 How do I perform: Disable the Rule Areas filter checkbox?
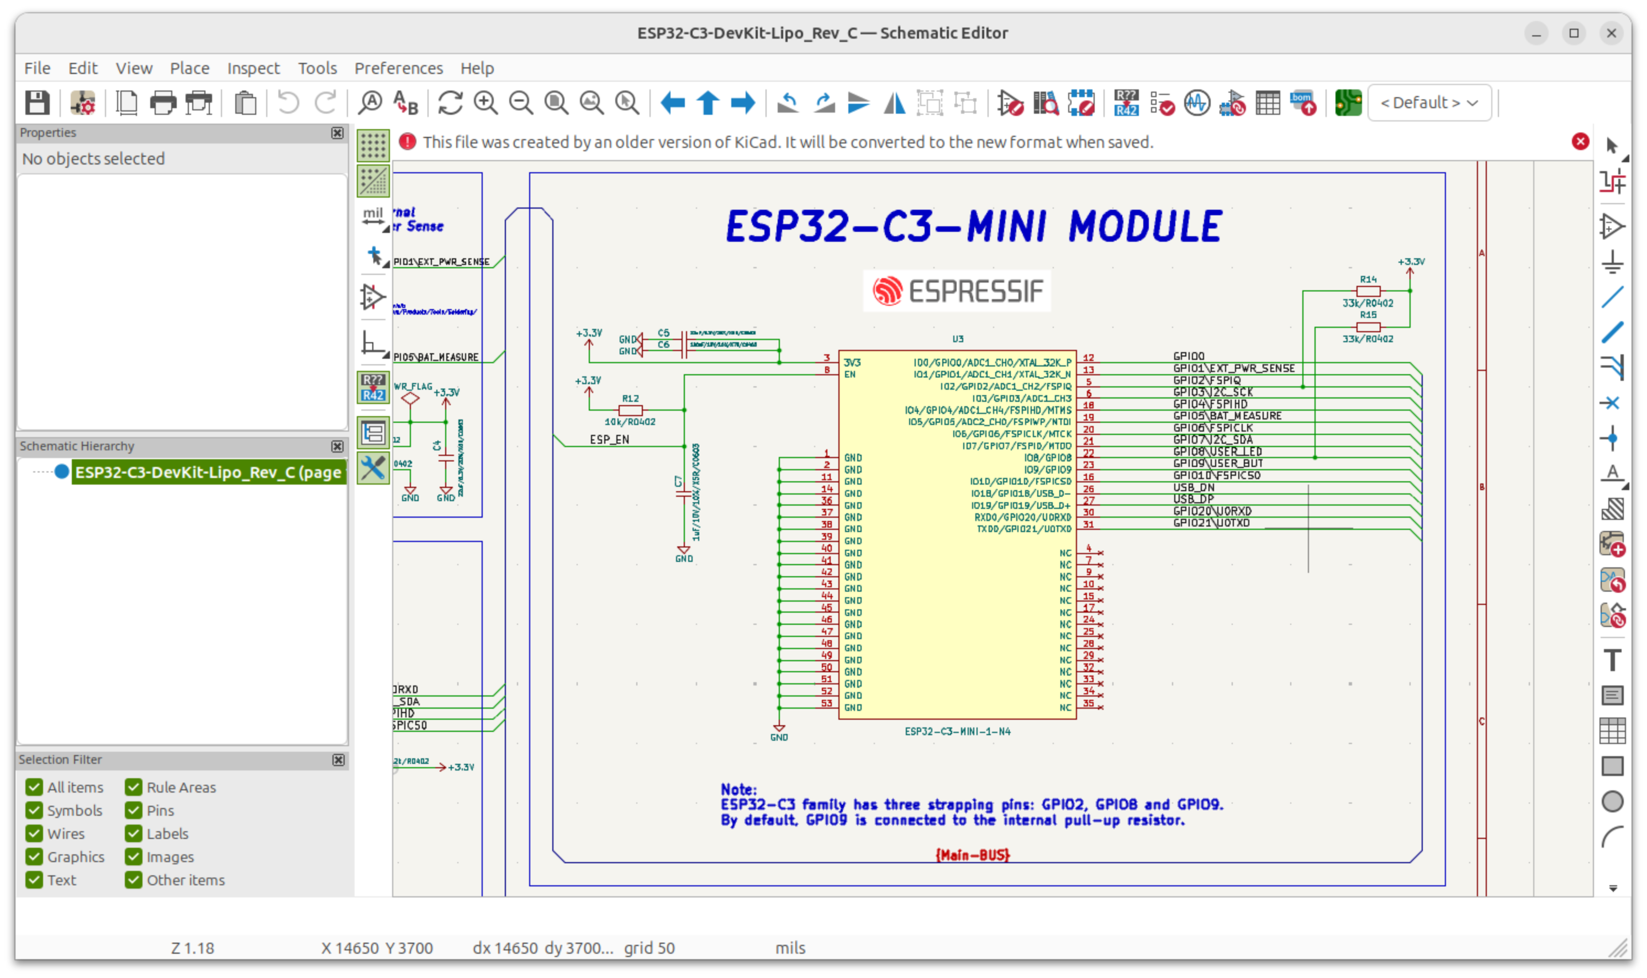click(134, 788)
